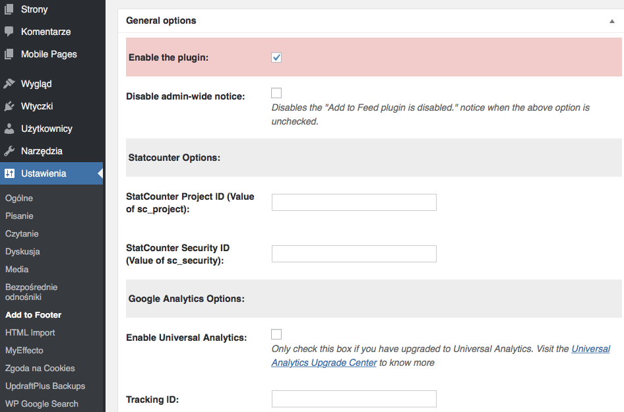Image resolution: width=624 pixels, height=412 pixels.
Task: Follow the Universal Analytics Upgrade Center link
Action: 441,356
